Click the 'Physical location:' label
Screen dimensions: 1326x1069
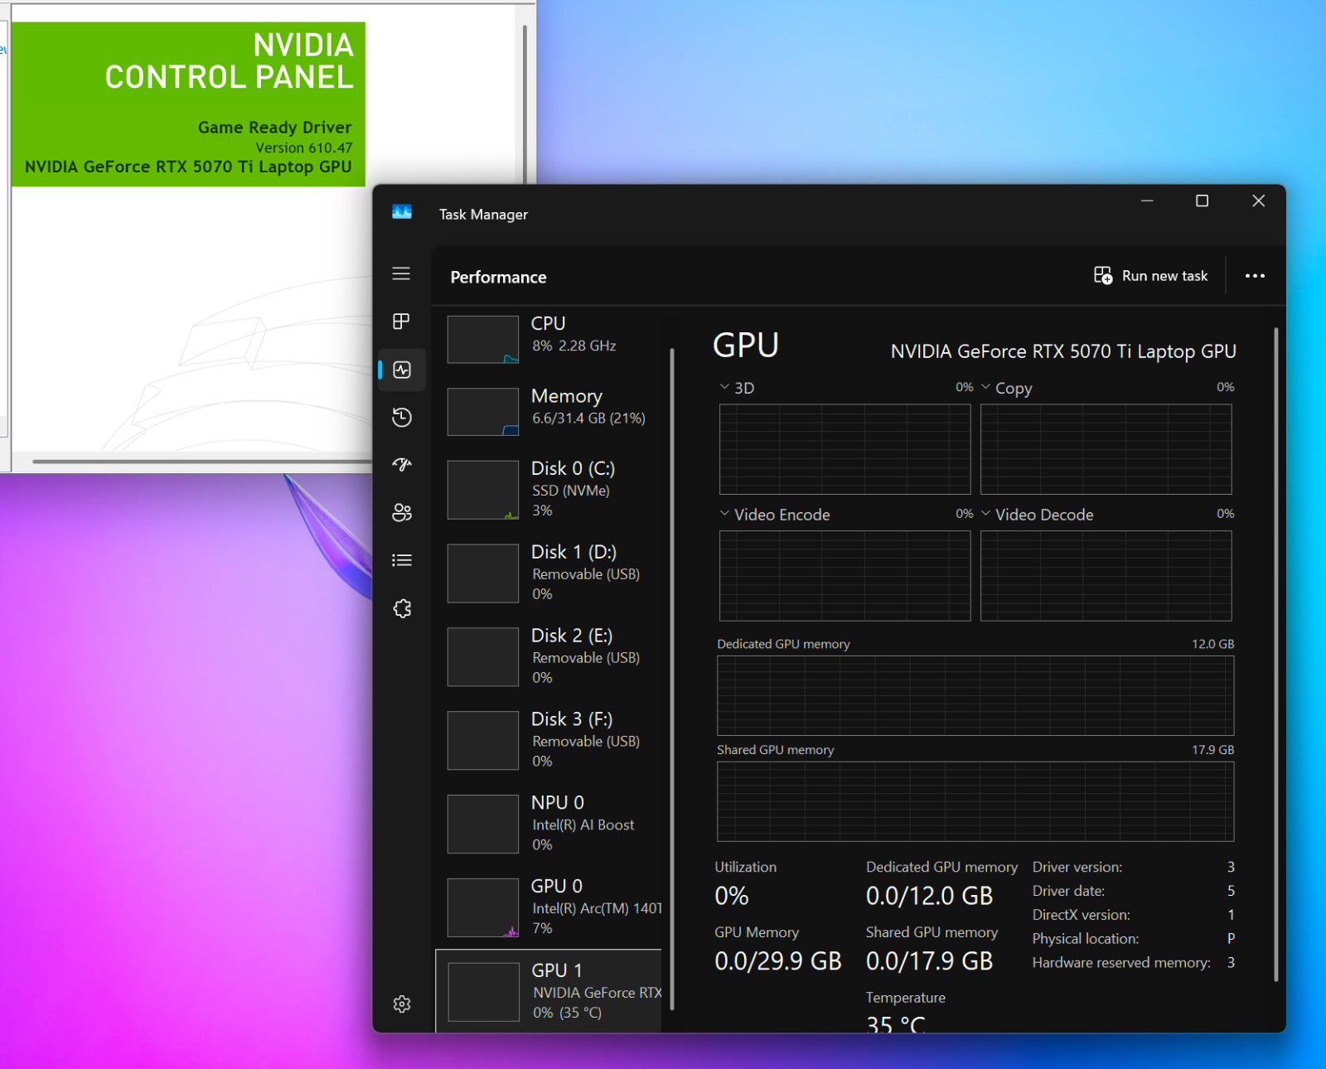[1085, 939]
